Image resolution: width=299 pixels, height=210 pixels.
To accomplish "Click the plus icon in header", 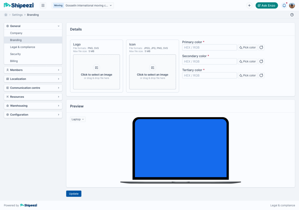I will pyautogui.click(x=249, y=6).
